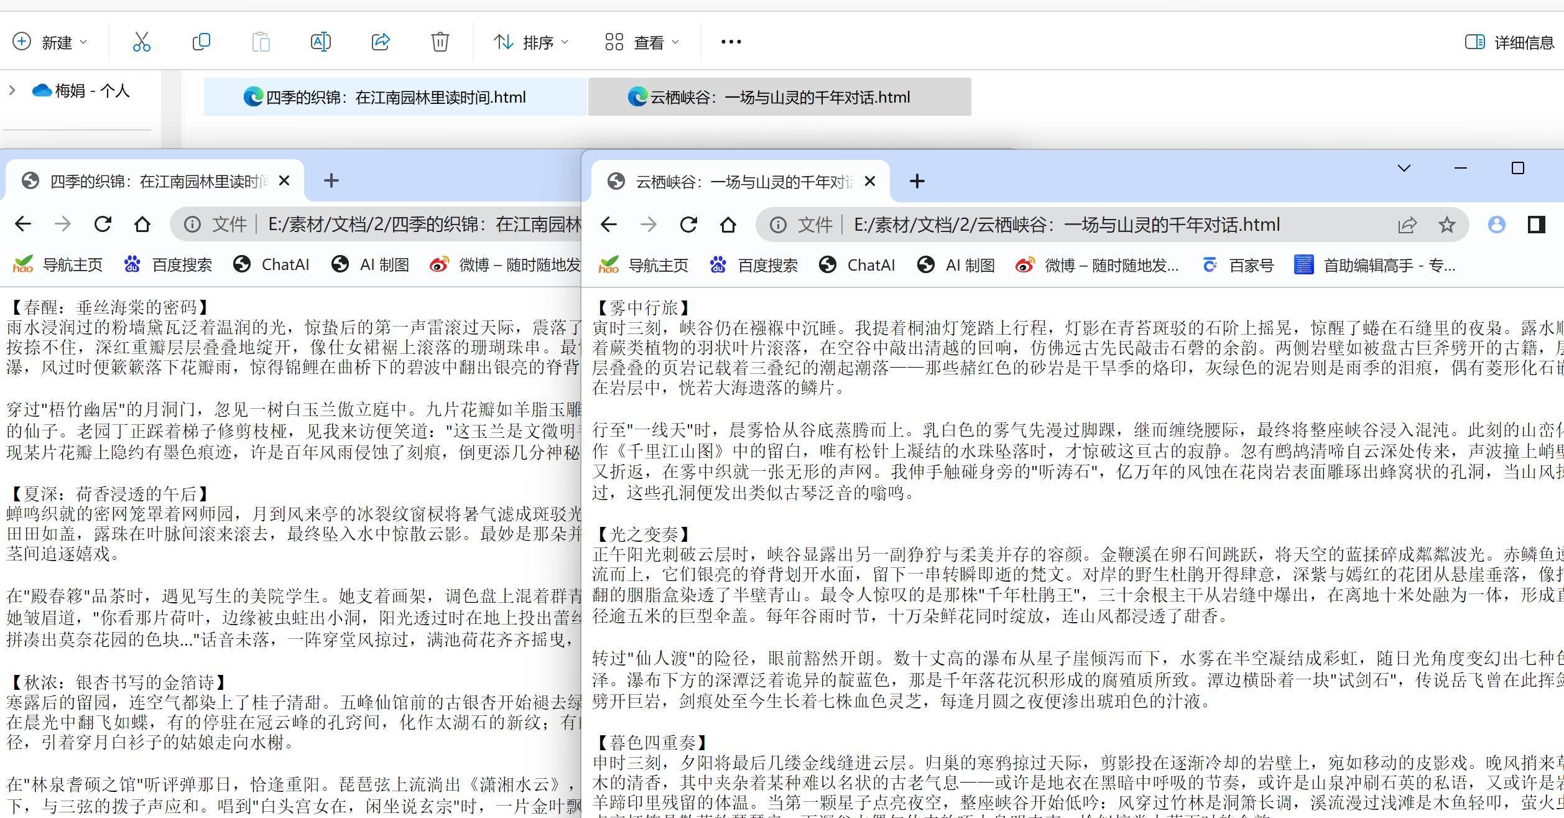Screen dimensions: 1564x818
Task: Bookmark page with the star icon
Action: (x=1446, y=225)
